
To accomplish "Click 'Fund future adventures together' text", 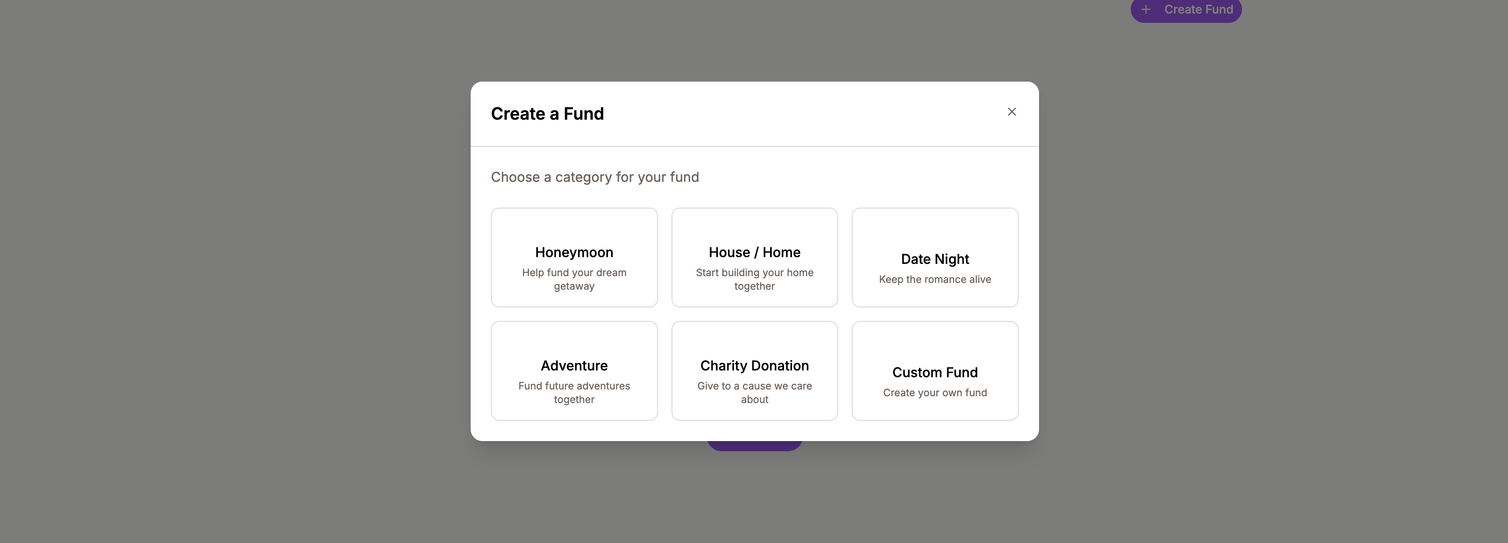I will (574, 392).
